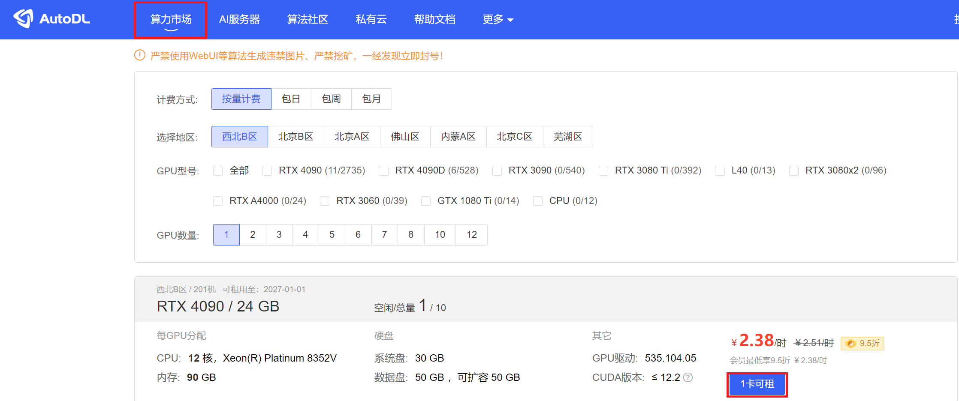Set GPU quantity to 1

click(x=226, y=235)
